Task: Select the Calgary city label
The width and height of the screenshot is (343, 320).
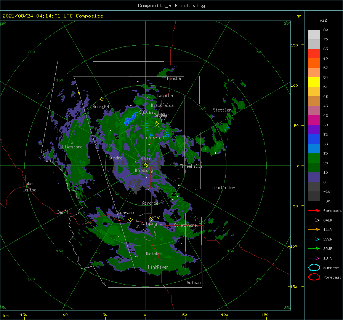Action: pos(149,224)
